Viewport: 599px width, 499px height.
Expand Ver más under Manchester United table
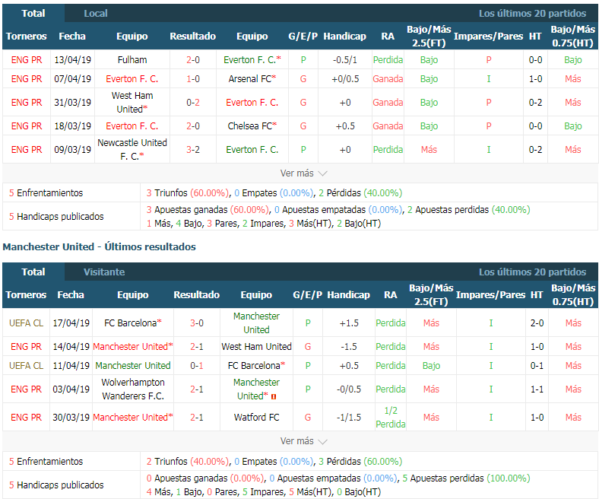pyautogui.click(x=304, y=441)
